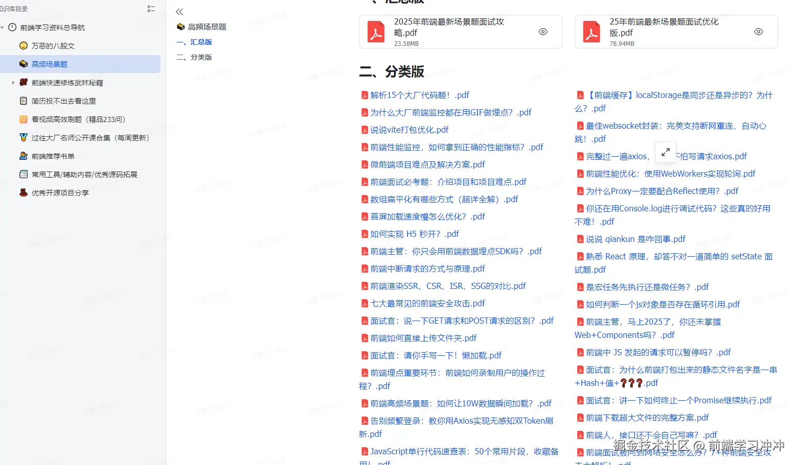The width and height of the screenshot is (797, 465).
Task: Open 面试官：请你手写一下！懒加载 pdf
Action: pos(436,355)
